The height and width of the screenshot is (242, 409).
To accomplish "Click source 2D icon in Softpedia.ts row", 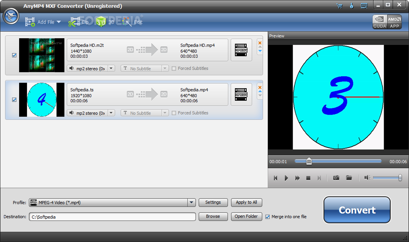I will 130,94.
